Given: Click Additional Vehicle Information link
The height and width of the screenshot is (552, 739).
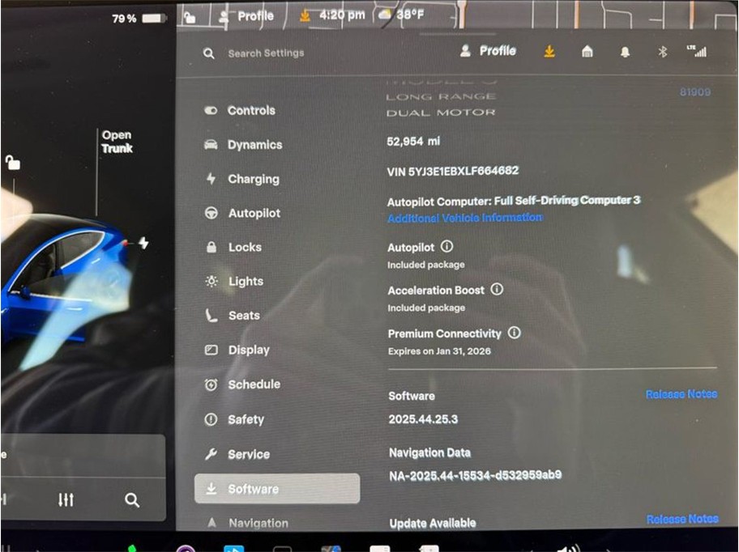Looking at the screenshot, I should pos(465,218).
